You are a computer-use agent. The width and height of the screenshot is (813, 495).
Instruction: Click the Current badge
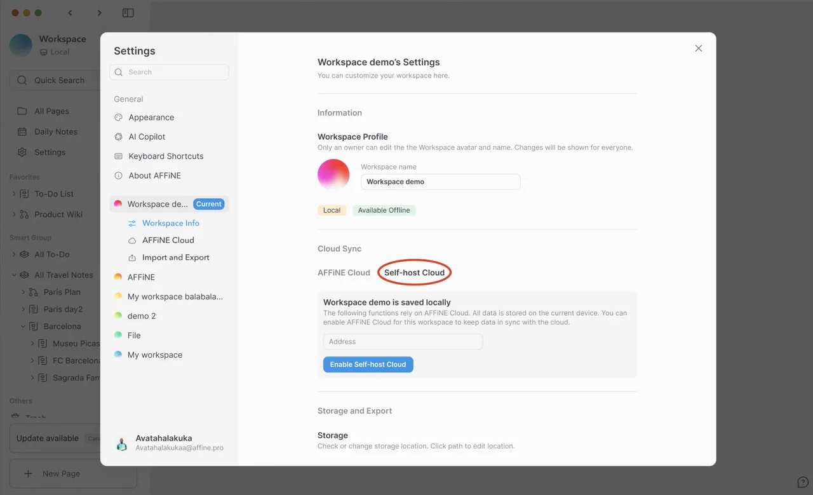click(209, 204)
